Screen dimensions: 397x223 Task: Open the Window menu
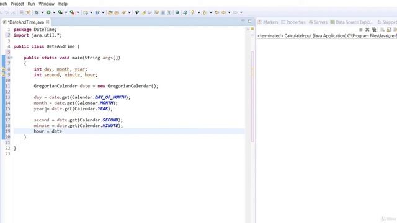47,4
